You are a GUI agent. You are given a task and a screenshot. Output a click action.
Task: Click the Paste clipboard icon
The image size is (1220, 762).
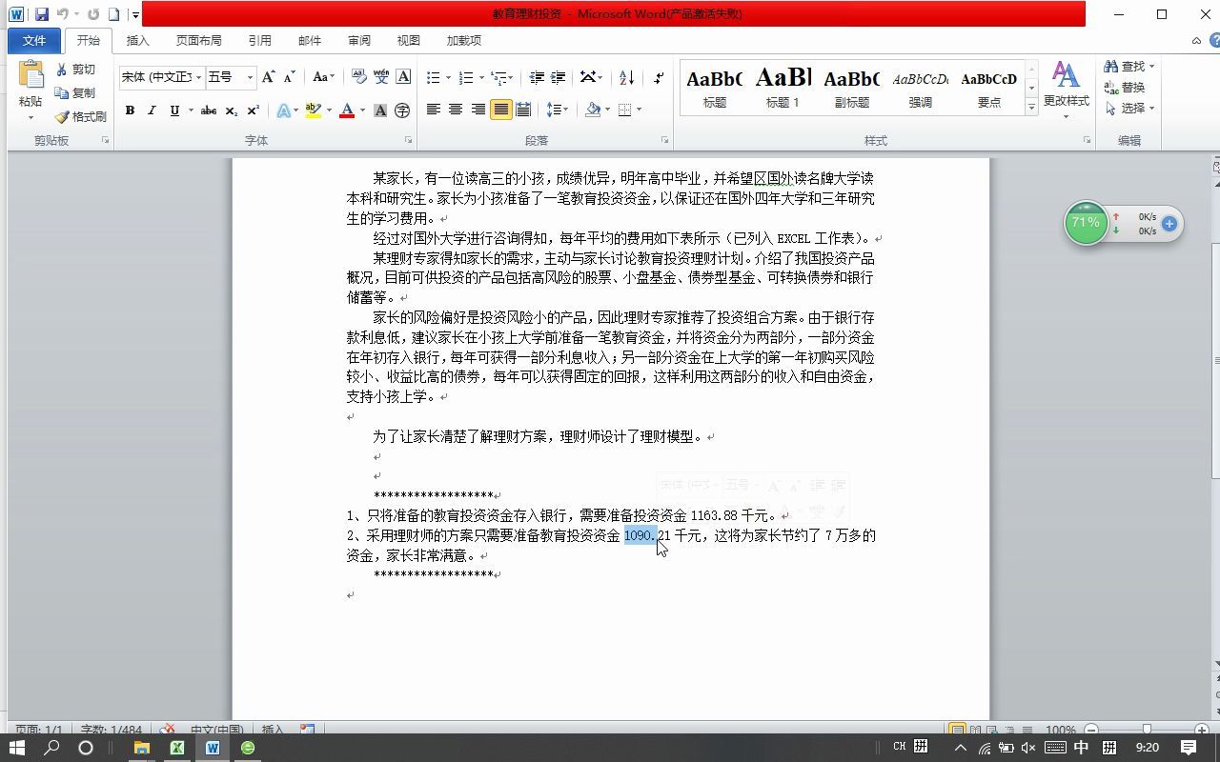[30, 76]
